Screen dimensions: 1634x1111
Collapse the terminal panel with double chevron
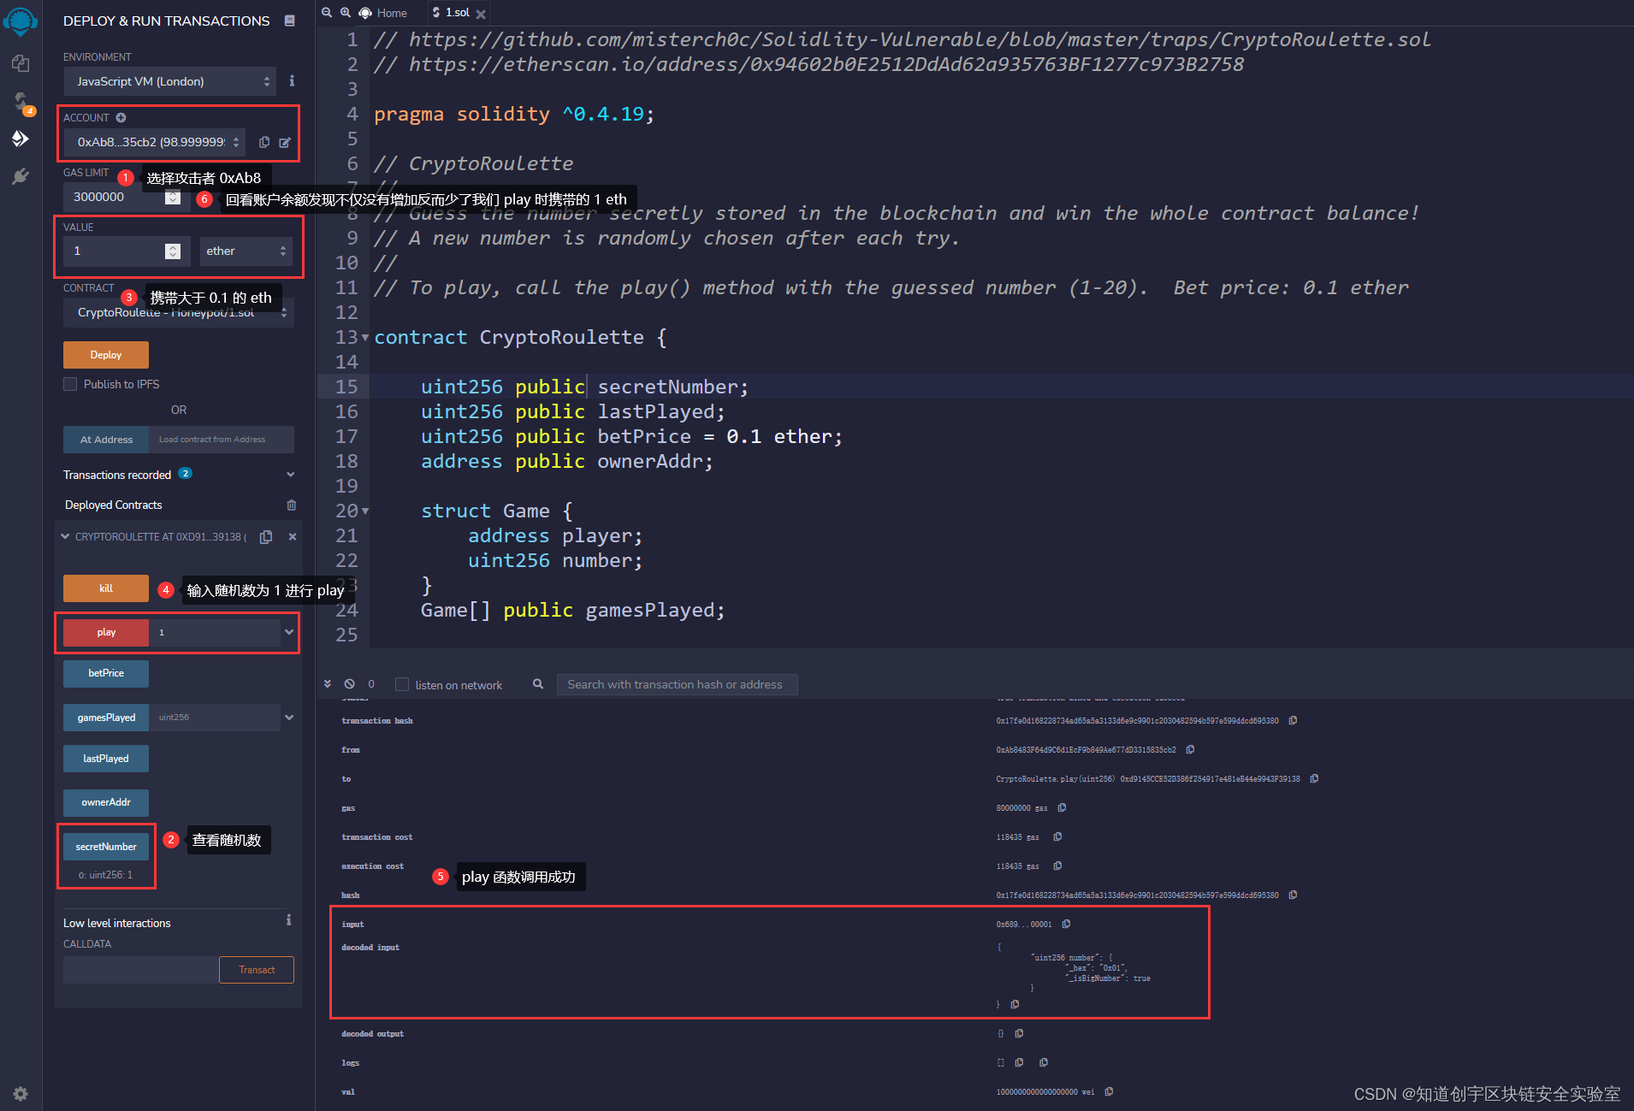pos(328,684)
